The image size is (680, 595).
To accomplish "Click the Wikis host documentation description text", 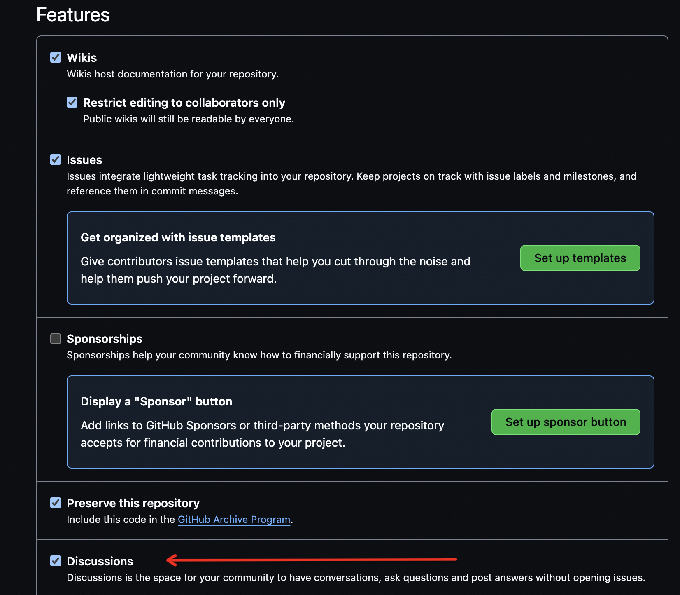I will [x=172, y=74].
